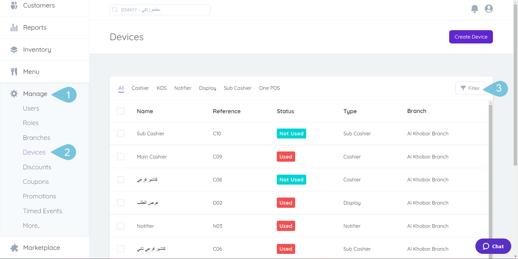Click the Branch column header
This screenshot has width=518, height=259.
pyautogui.click(x=417, y=111)
